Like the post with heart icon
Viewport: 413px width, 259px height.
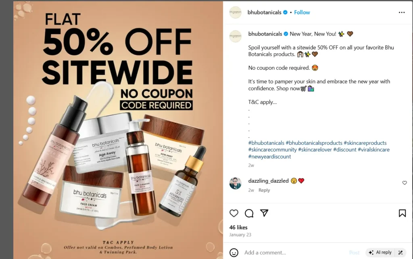[234, 213]
